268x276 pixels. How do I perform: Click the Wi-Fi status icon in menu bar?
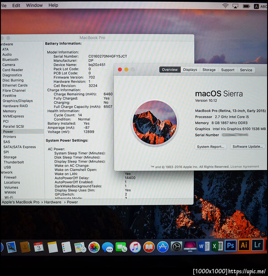(x=225, y=6)
